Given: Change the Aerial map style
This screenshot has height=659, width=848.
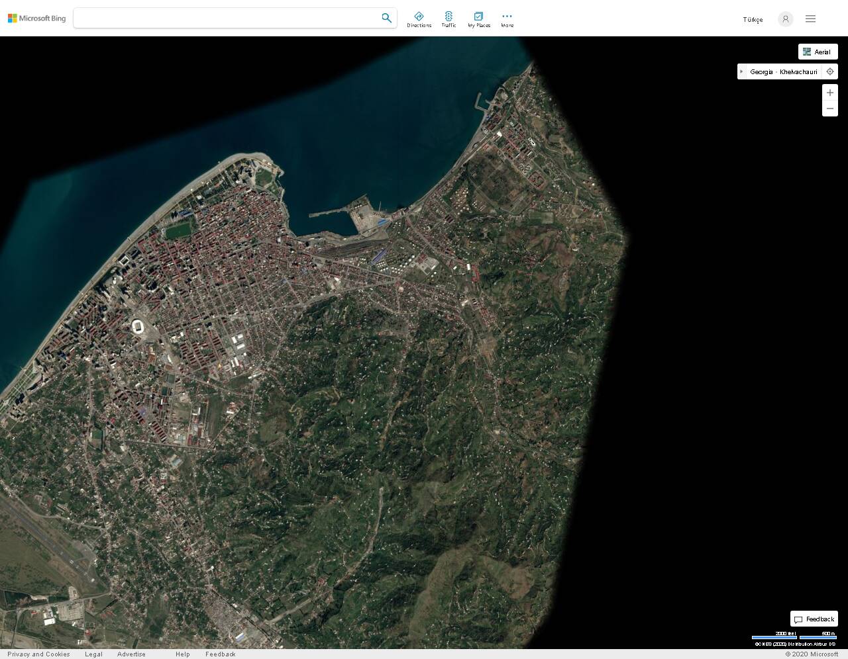Looking at the screenshot, I should coord(818,52).
